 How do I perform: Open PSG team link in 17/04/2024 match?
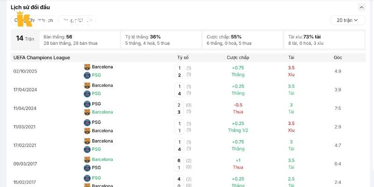(96, 93)
